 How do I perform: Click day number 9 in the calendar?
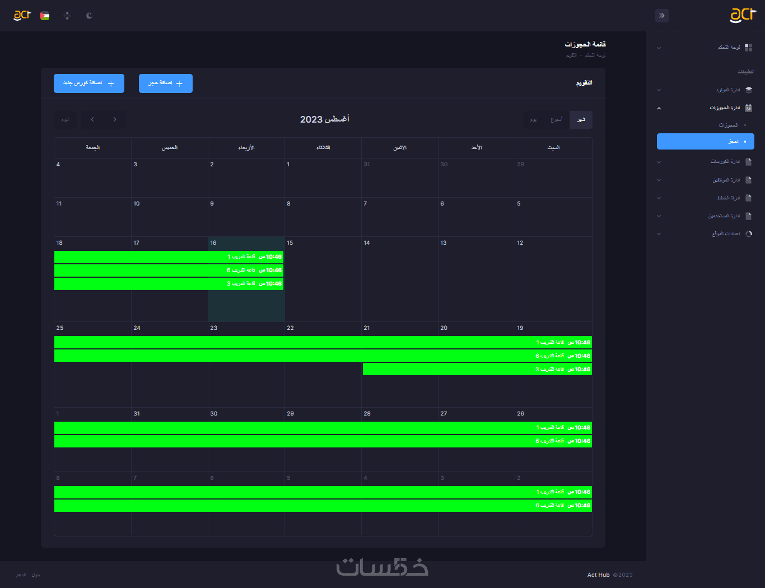coord(212,204)
